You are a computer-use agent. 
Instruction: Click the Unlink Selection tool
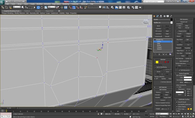[x=6, y=7]
